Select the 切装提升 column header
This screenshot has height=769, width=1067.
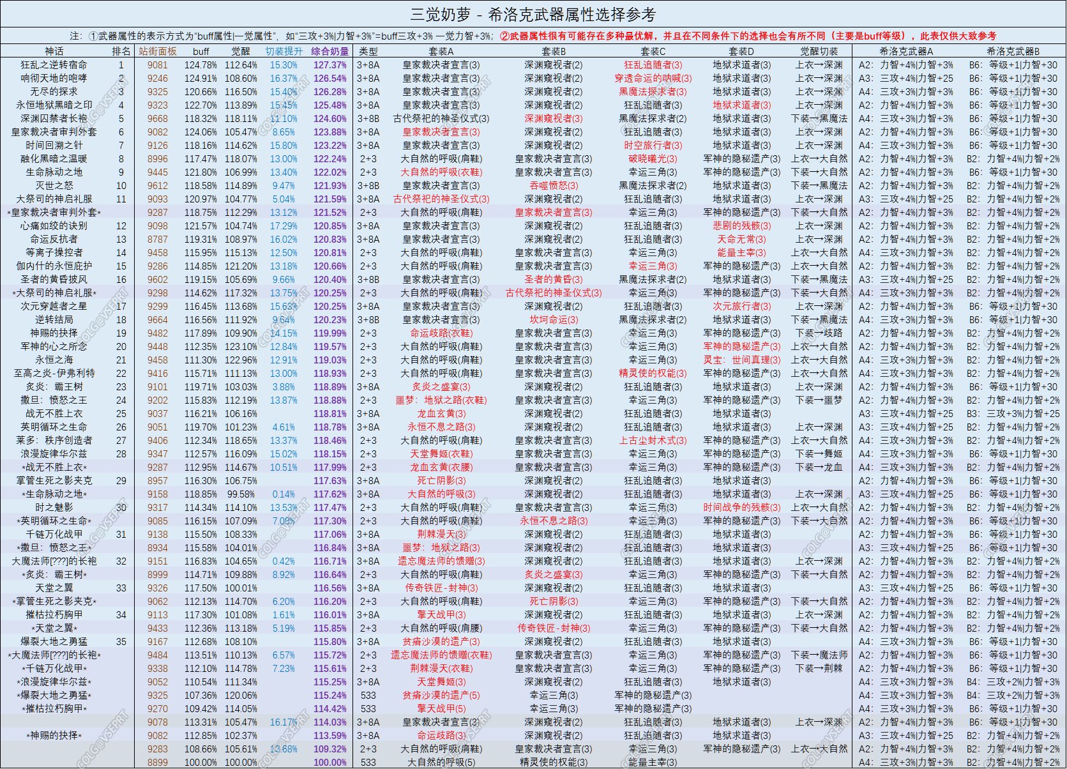284,51
